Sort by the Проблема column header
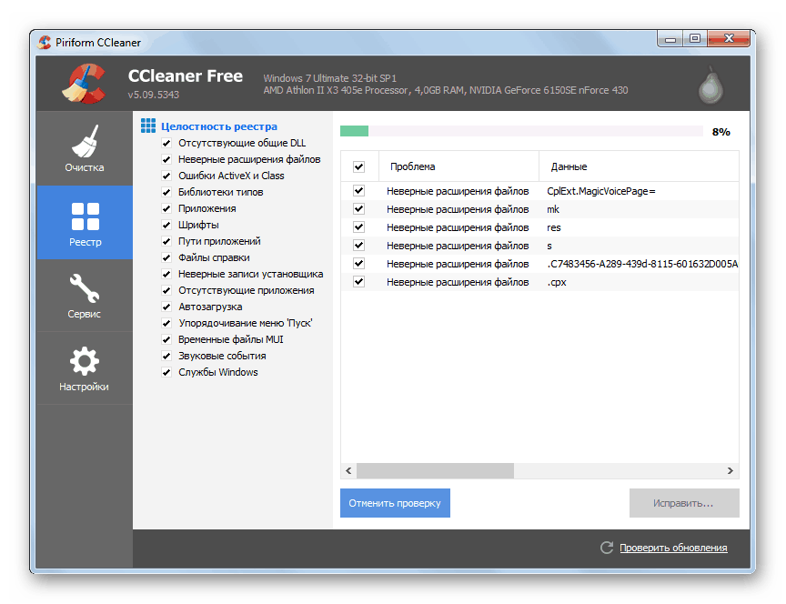786x604 pixels. [x=458, y=166]
